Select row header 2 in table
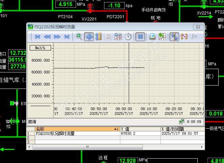 [31, 138]
